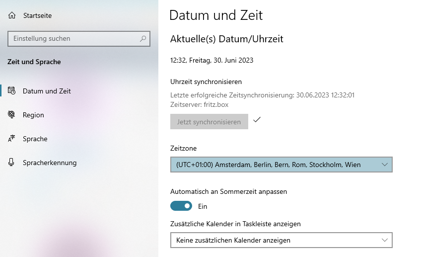Click the Startseite home icon
This screenshot has height=257, width=421.
click(12, 15)
